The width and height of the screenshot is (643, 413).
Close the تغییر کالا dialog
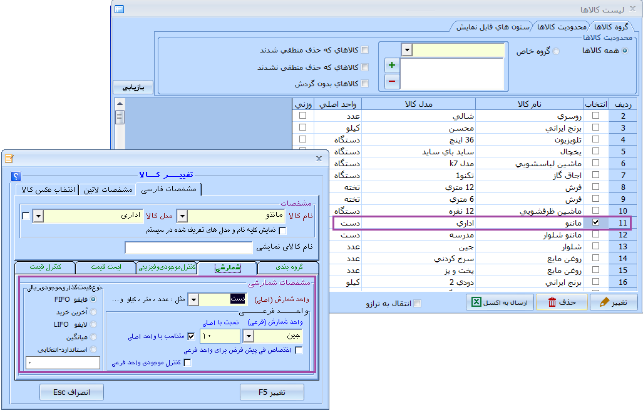point(319,159)
